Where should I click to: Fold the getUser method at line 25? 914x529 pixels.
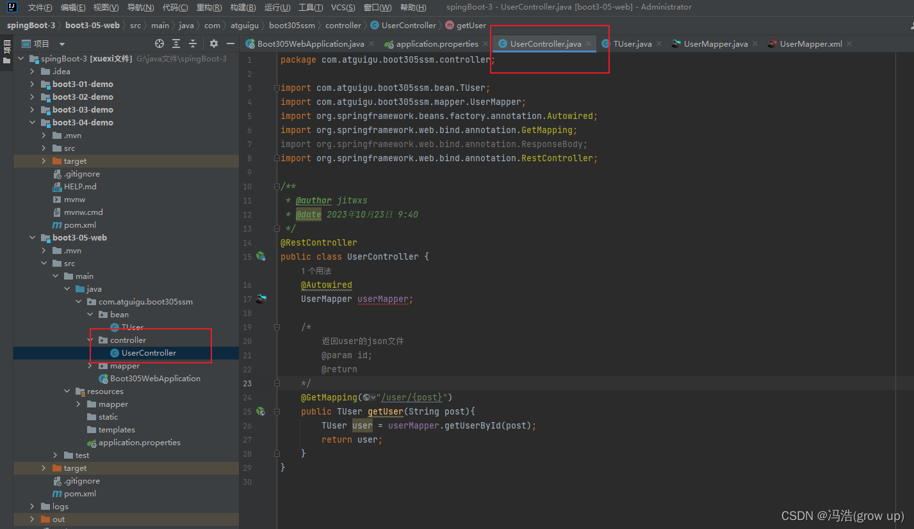pyautogui.click(x=277, y=411)
